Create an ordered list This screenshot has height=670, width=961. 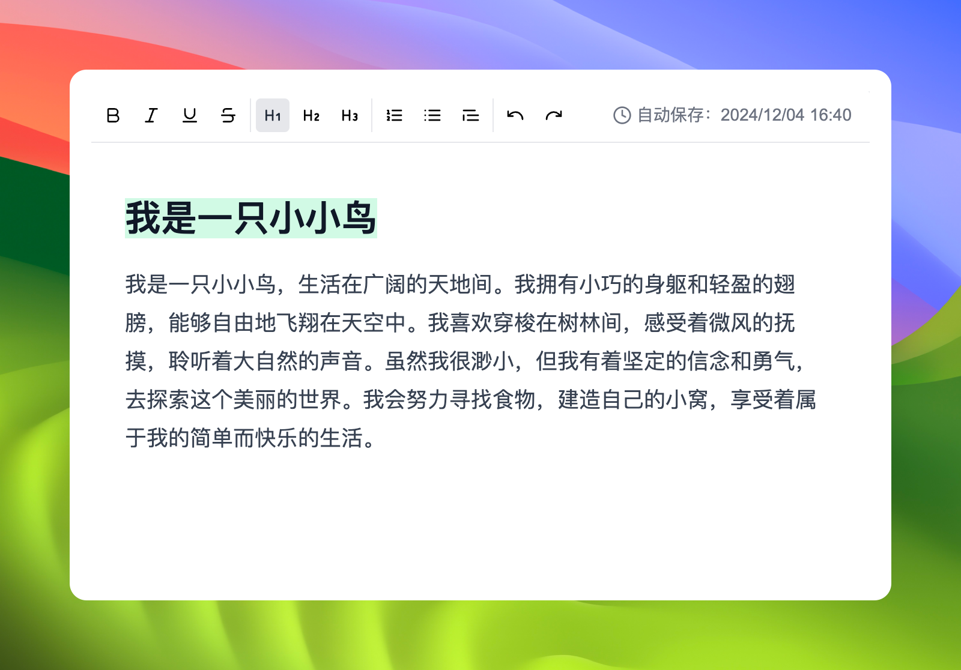pos(395,115)
